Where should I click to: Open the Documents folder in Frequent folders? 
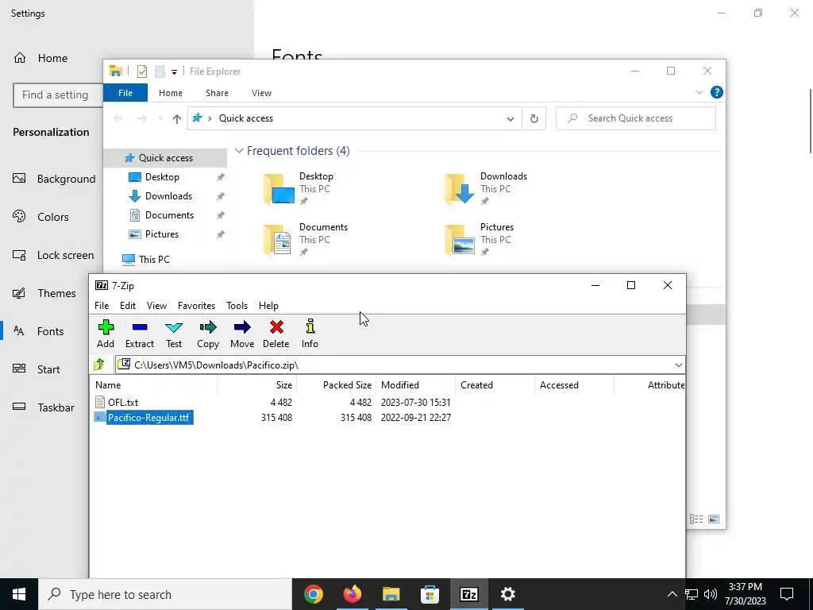click(x=306, y=239)
